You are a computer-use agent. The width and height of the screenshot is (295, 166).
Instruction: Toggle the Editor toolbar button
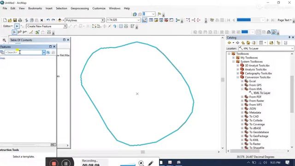[x=144, y=20]
